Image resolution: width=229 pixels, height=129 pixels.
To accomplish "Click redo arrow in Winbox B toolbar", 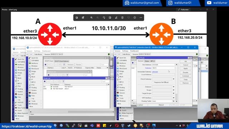I will [119, 54].
